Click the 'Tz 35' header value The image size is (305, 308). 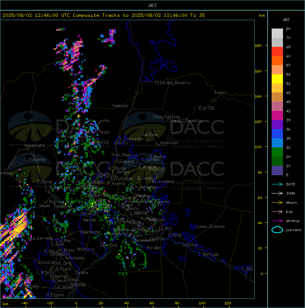pyautogui.click(x=198, y=15)
